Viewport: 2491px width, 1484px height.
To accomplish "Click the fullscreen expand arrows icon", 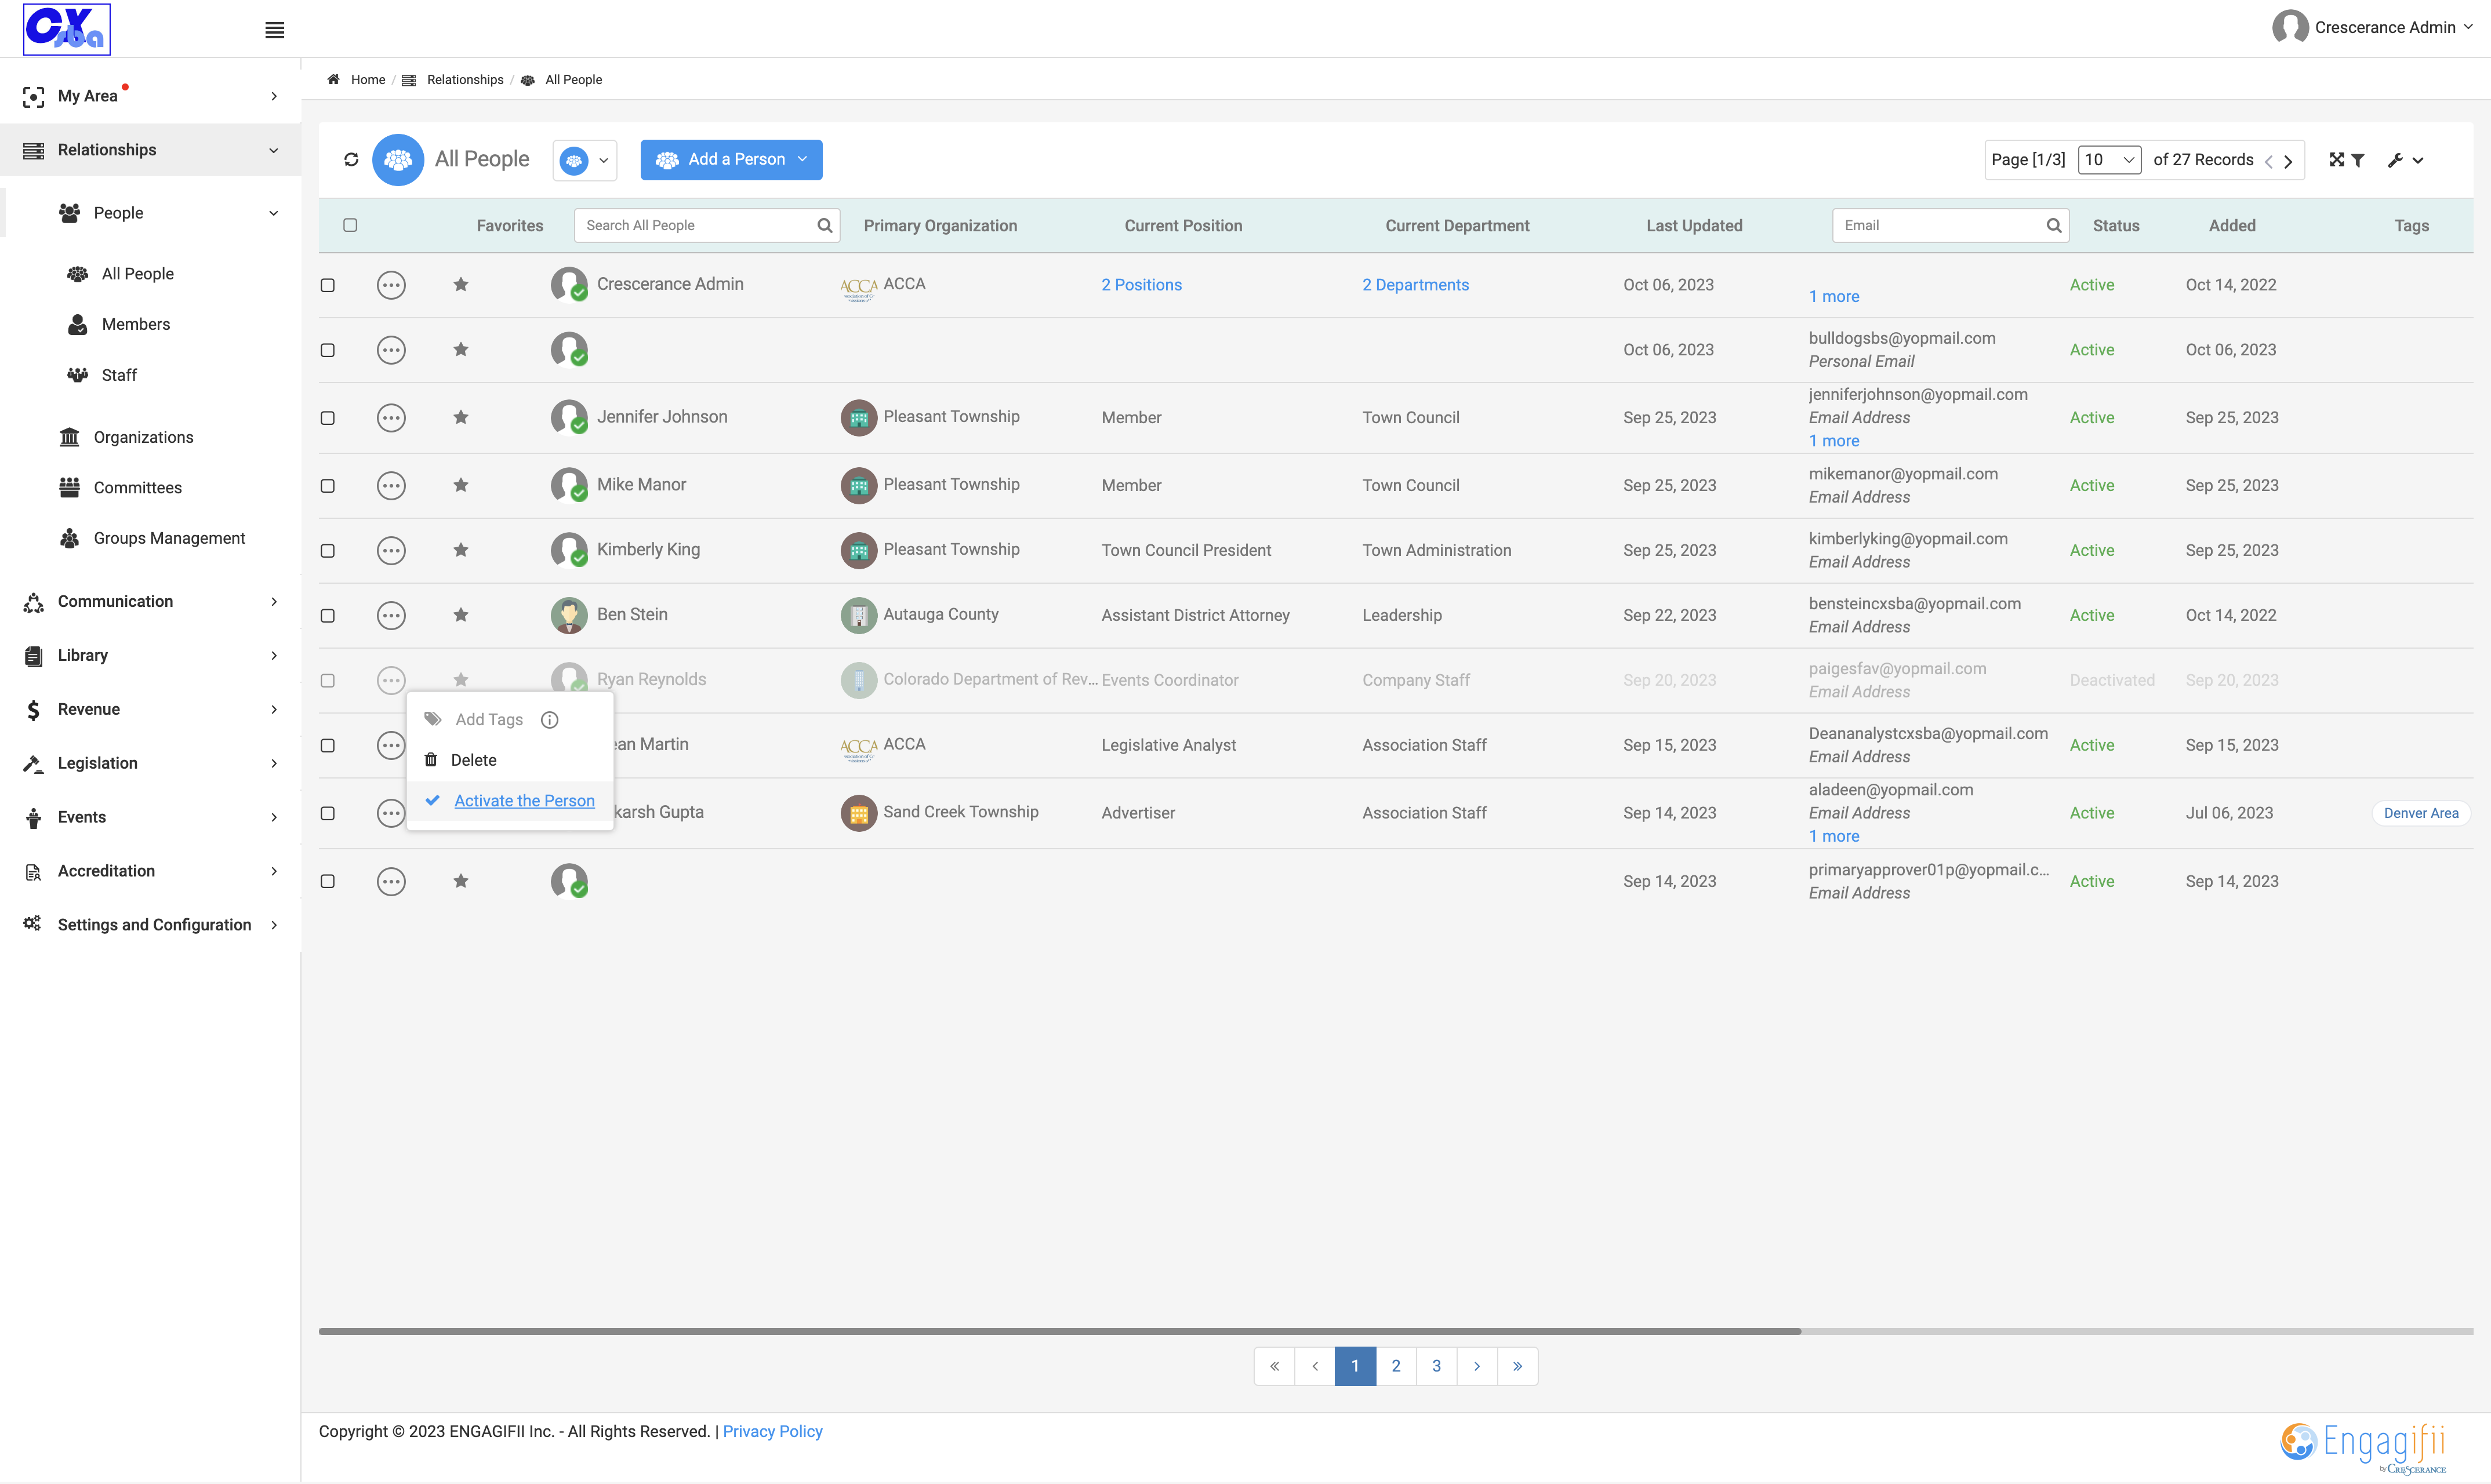I will coord(2336,160).
